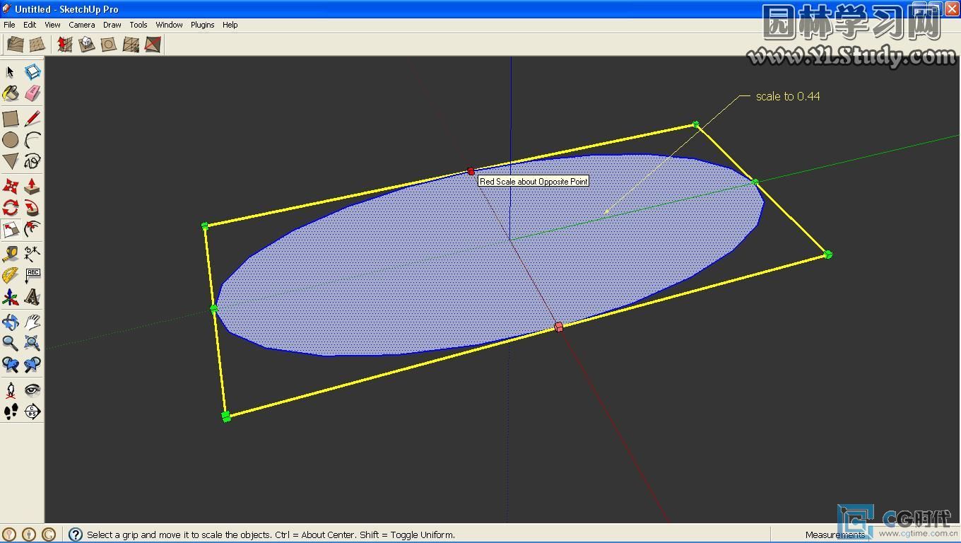Select the 3D Text tool

coord(33,297)
